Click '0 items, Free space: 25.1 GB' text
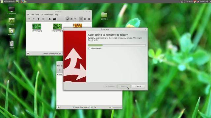Screen dimensions: 211x118 (x=84, y=107)
